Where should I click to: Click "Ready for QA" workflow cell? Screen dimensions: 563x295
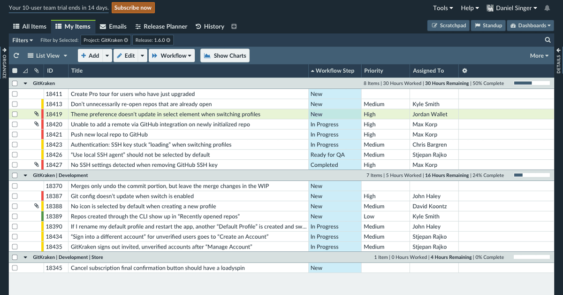pos(335,155)
